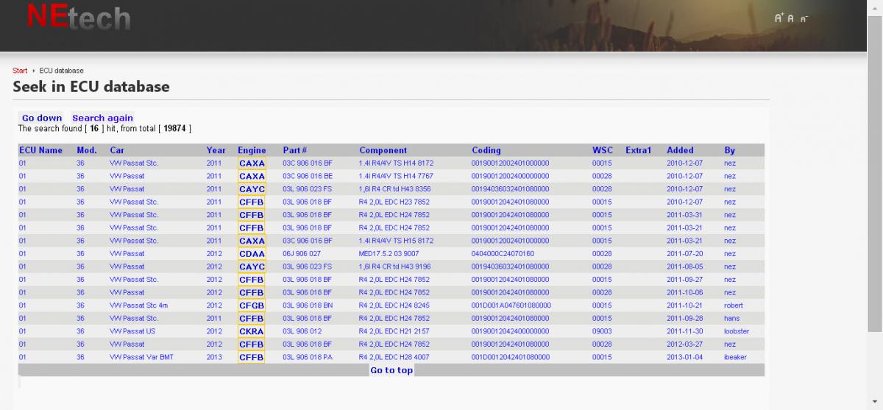Click the Search again link
This screenshot has height=410, width=883.
point(102,118)
